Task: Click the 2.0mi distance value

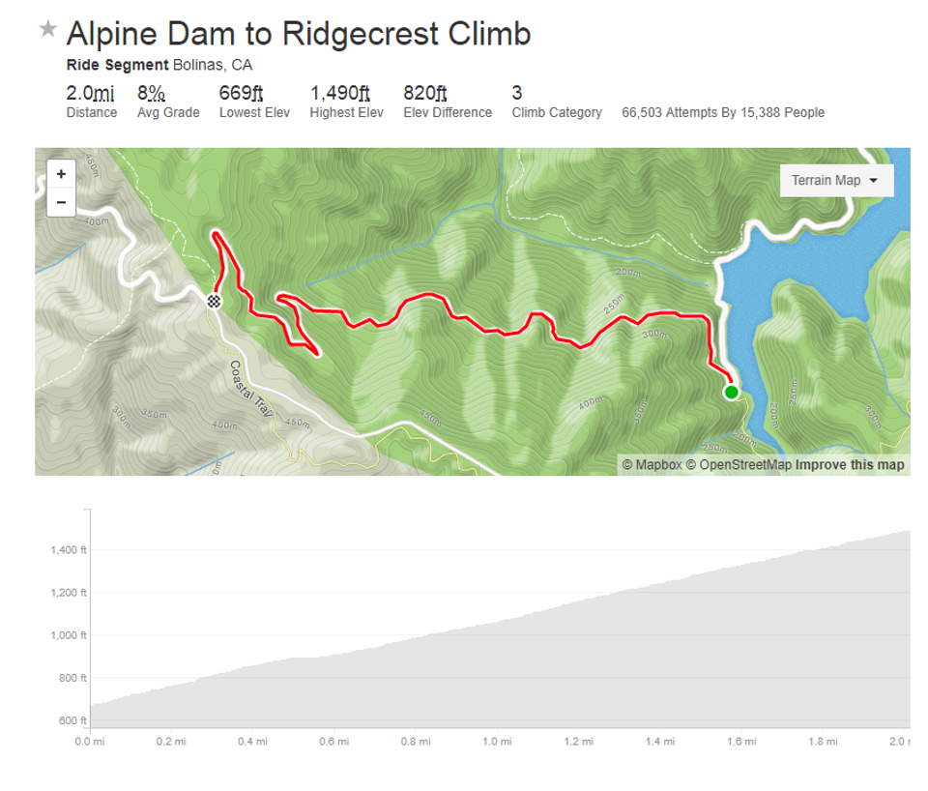Action: (x=90, y=93)
